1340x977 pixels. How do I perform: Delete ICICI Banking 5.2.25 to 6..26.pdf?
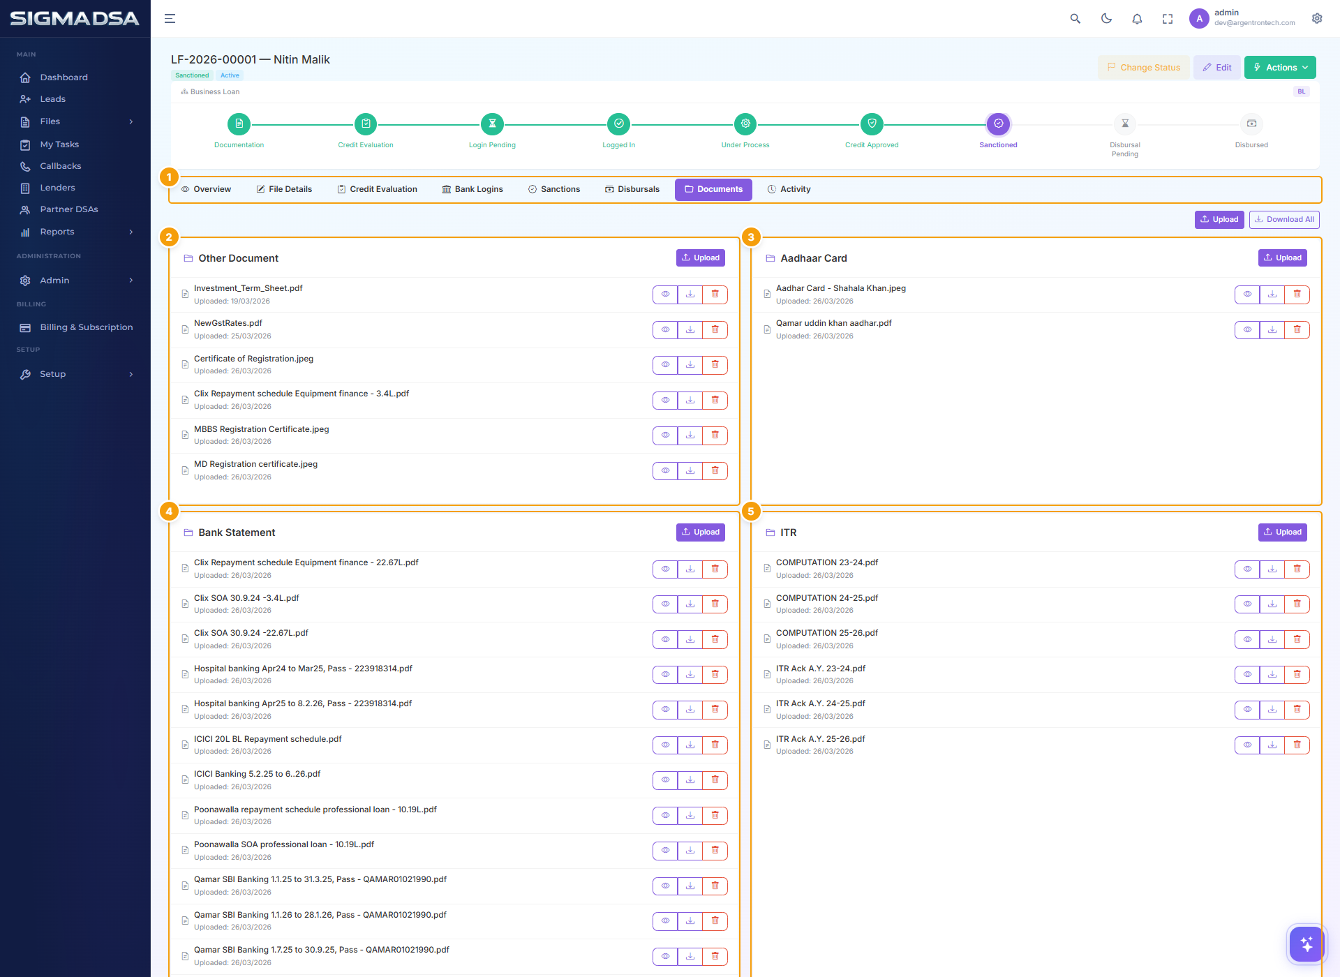coord(715,780)
